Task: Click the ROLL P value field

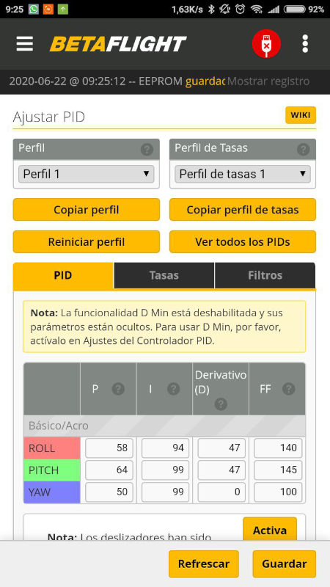Action: tap(109, 448)
